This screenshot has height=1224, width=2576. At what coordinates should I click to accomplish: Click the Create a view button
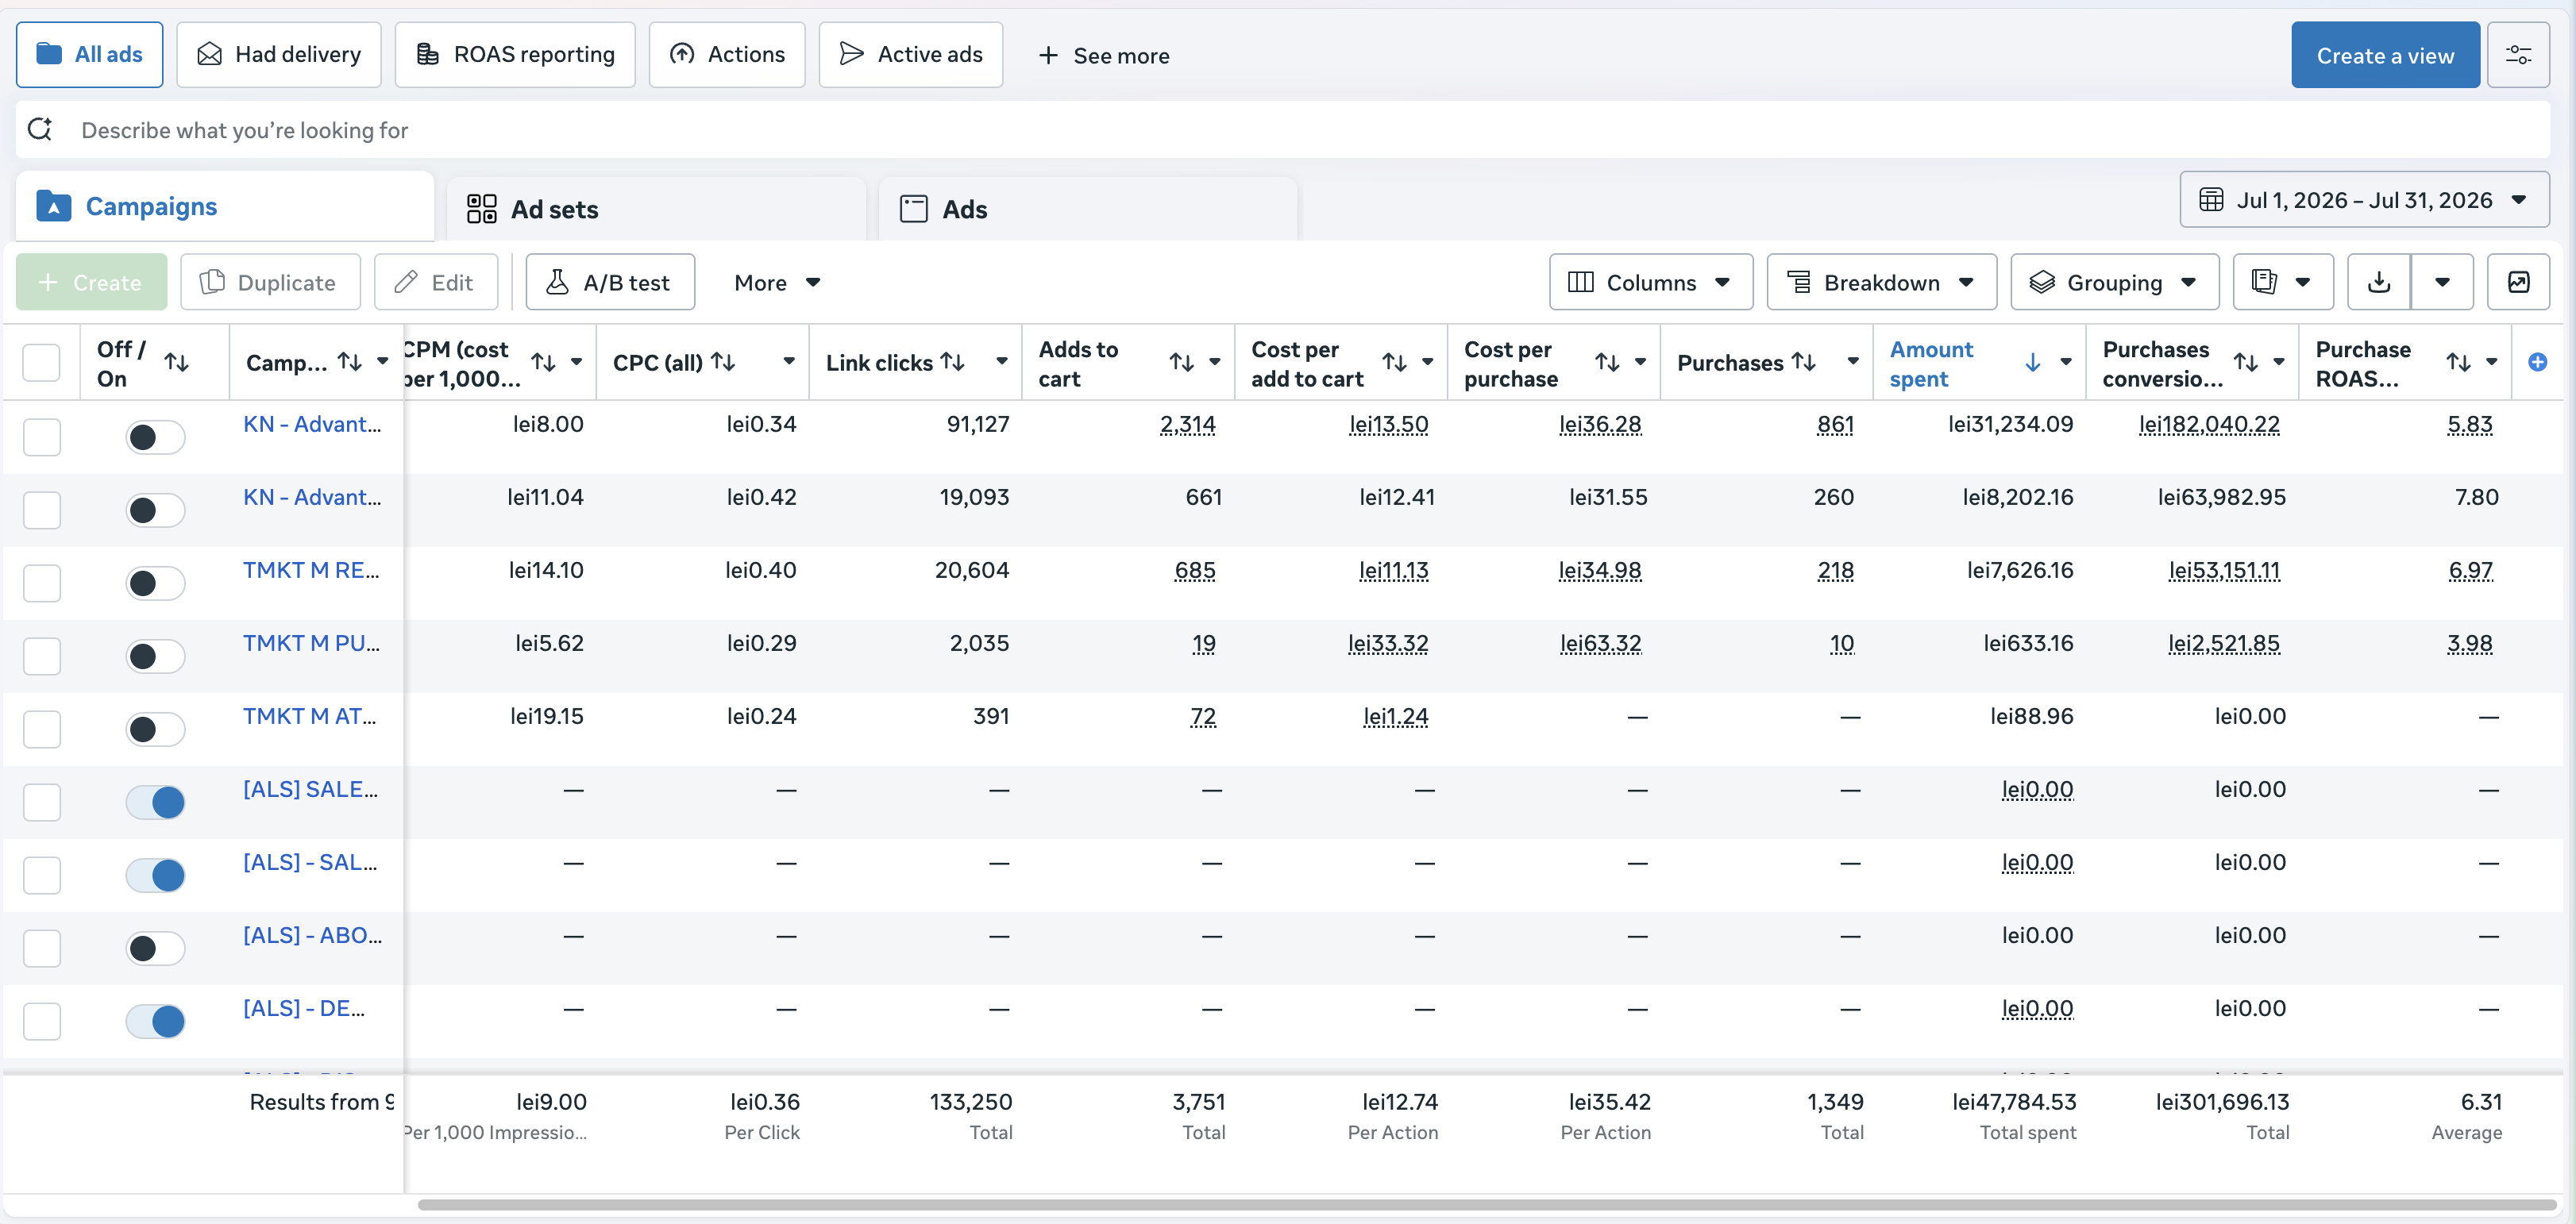(2385, 55)
